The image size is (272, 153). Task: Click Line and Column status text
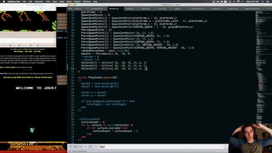tap(79, 151)
